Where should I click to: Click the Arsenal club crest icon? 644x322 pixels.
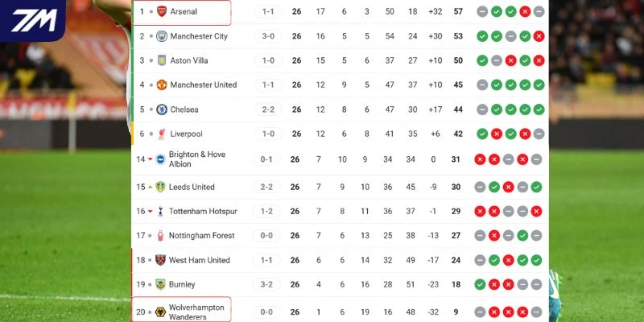pos(161,12)
